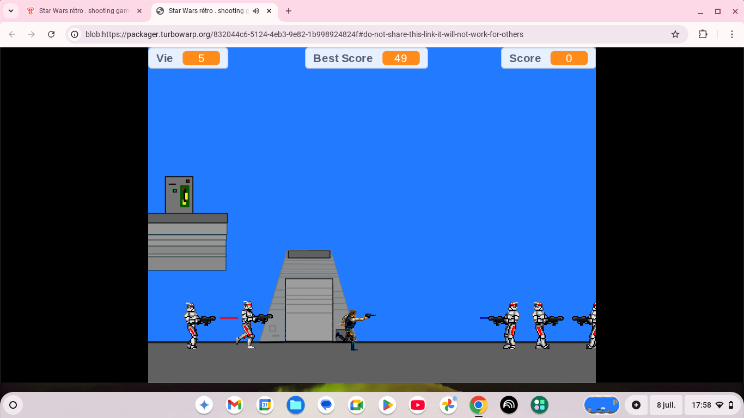Click the Vie counter value 5
This screenshot has width=744, height=418.
tap(201, 58)
